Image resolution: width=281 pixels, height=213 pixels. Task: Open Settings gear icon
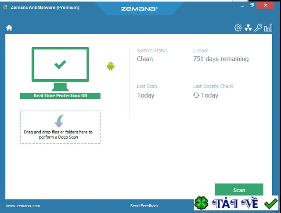(x=238, y=28)
